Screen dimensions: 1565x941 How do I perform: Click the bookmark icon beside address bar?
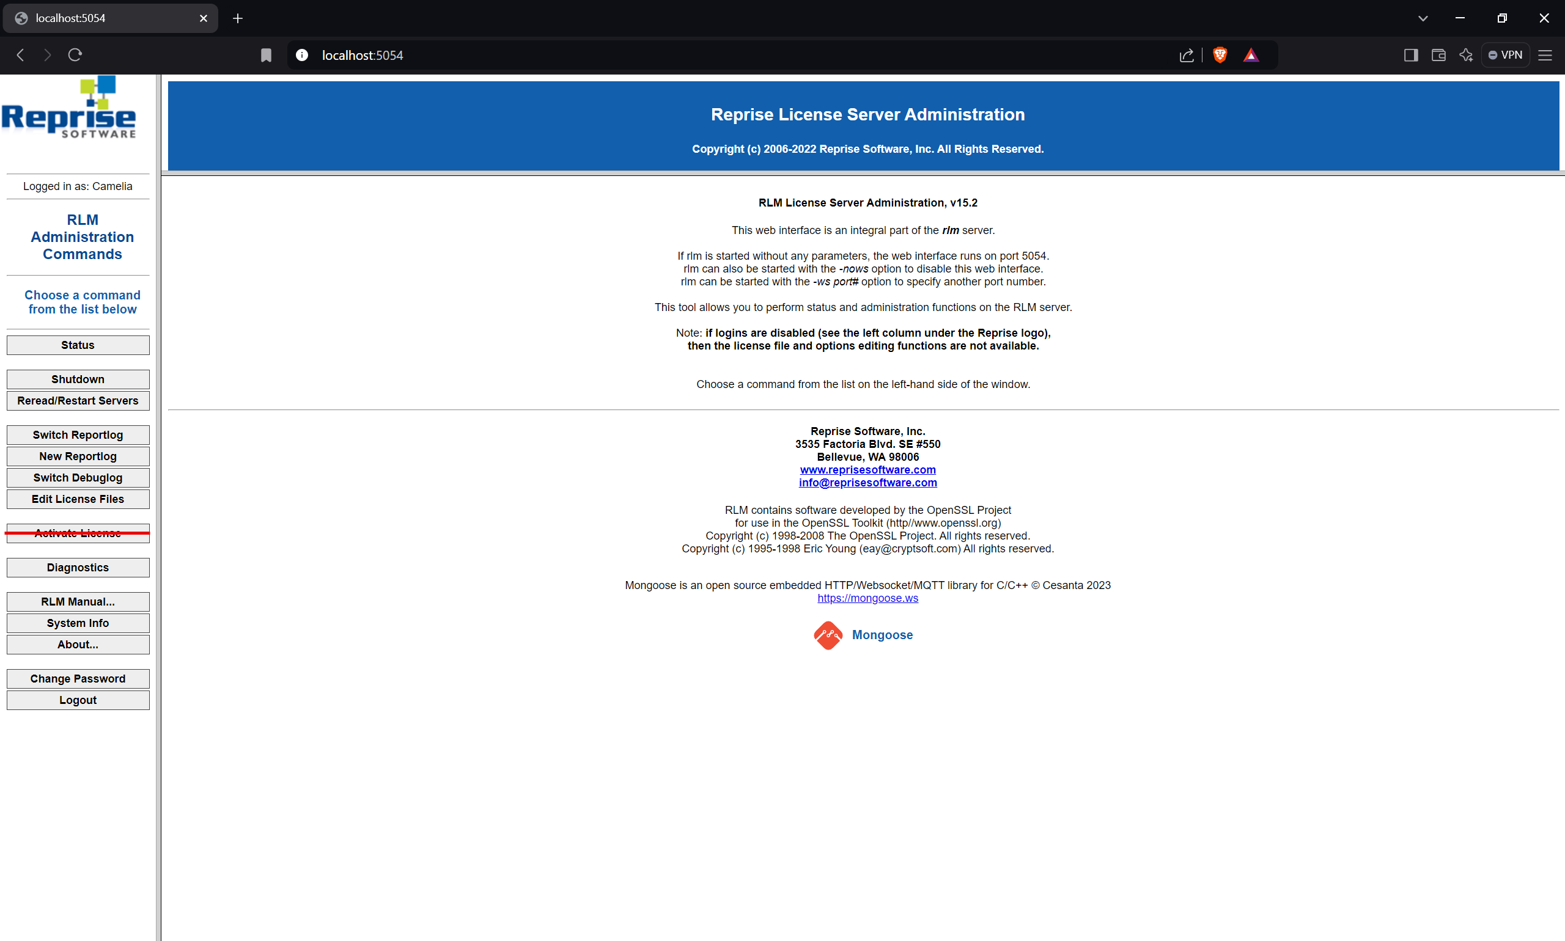(266, 55)
